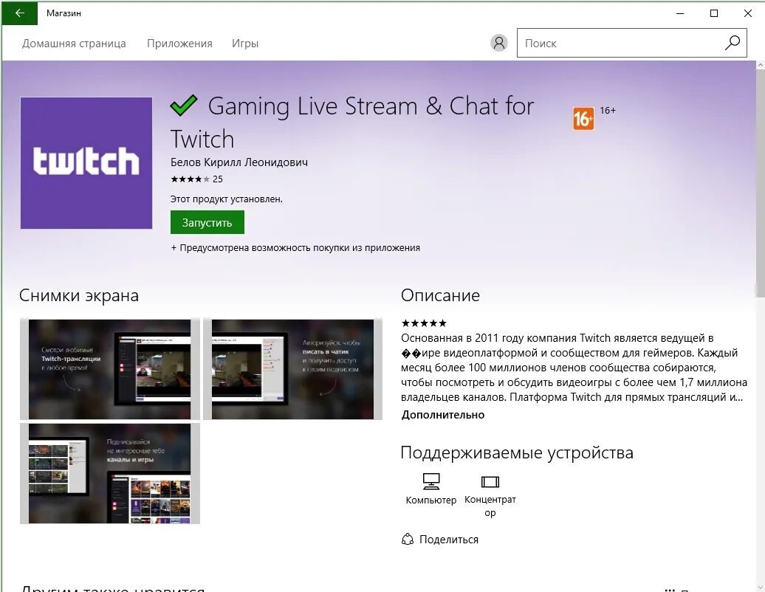Click the four-star rating with 25 reviews

tap(196, 179)
